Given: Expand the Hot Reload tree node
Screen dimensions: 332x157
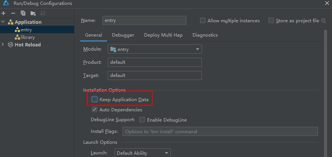Looking at the screenshot, I should pyautogui.click(x=3, y=45).
